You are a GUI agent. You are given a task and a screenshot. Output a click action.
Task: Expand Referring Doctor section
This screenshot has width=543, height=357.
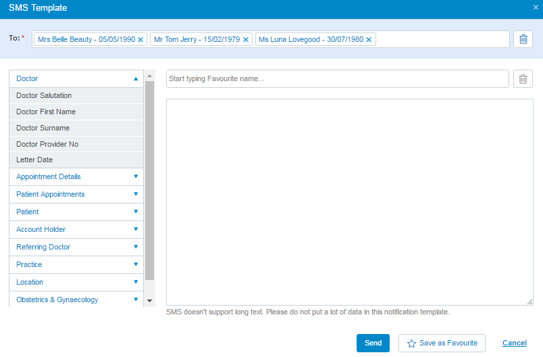coord(76,247)
